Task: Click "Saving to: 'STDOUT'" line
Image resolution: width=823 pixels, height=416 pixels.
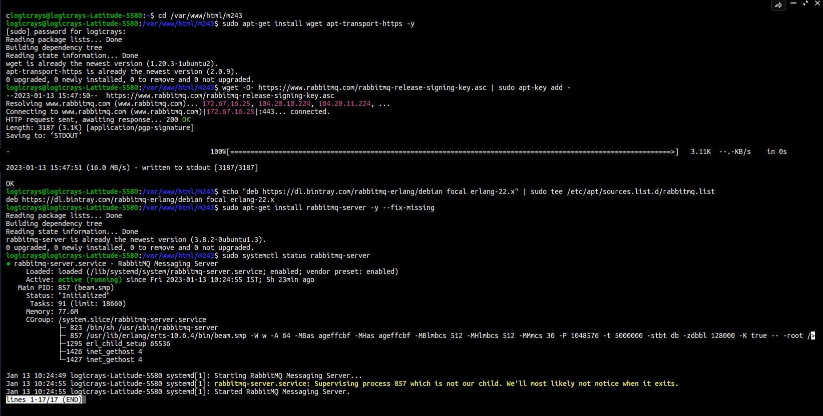Action: (44, 135)
